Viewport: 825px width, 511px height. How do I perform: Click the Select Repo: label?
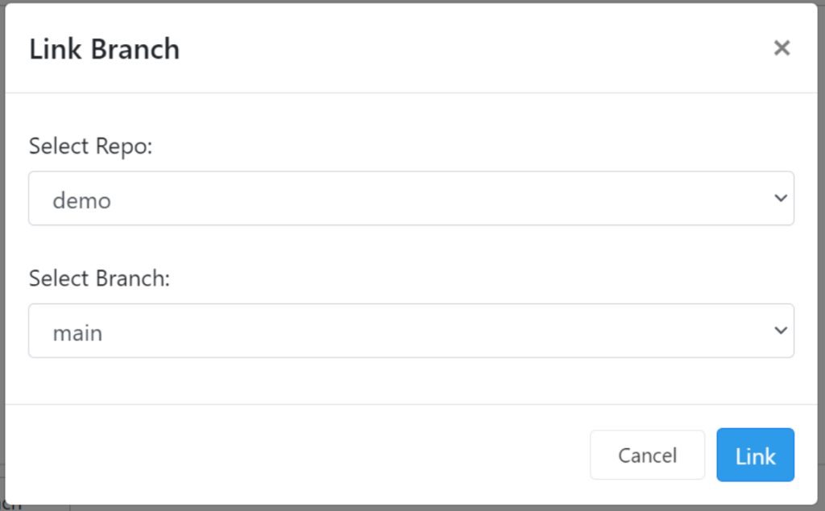[90, 146]
